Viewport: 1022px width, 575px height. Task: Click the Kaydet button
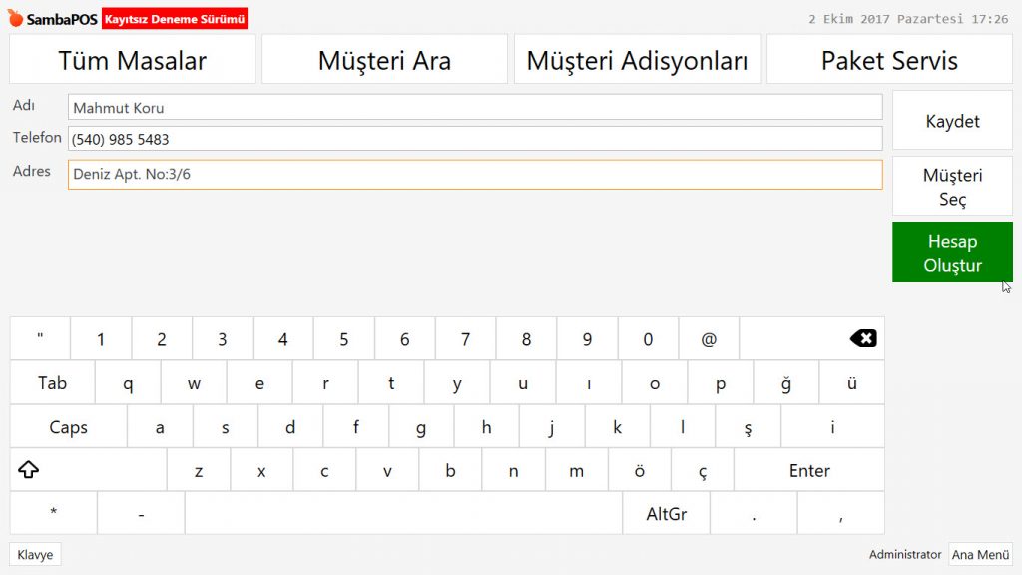[x=952, y=121]
